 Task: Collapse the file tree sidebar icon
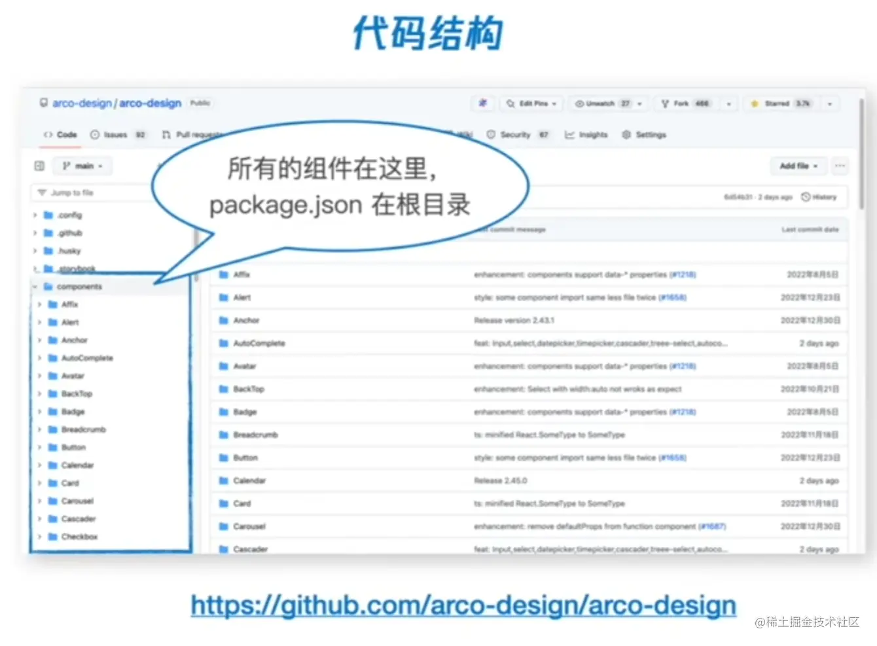[x=39, y=166]
